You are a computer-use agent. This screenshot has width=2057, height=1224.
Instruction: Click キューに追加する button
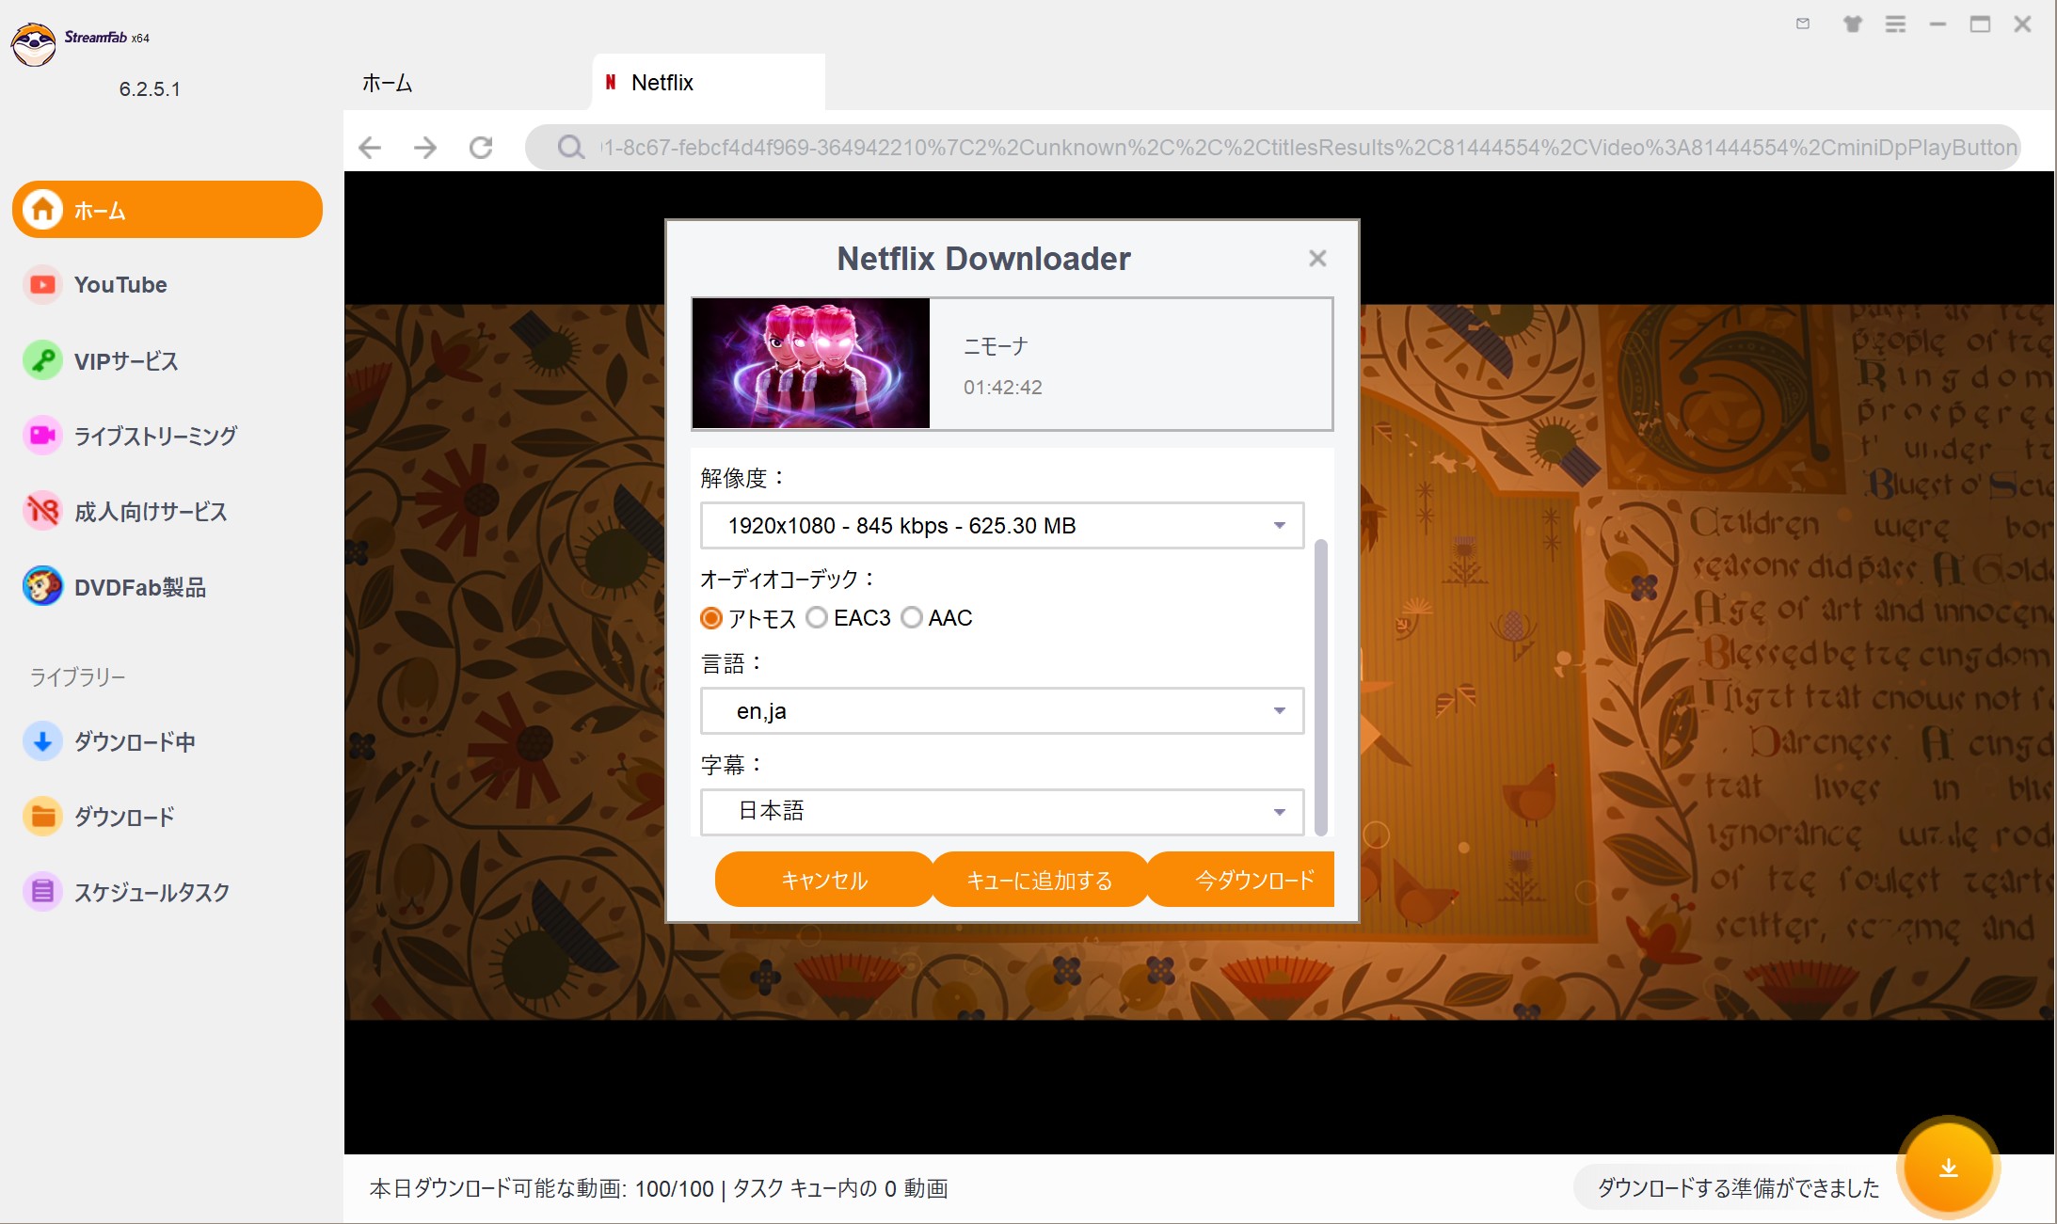click(1040, 880)
